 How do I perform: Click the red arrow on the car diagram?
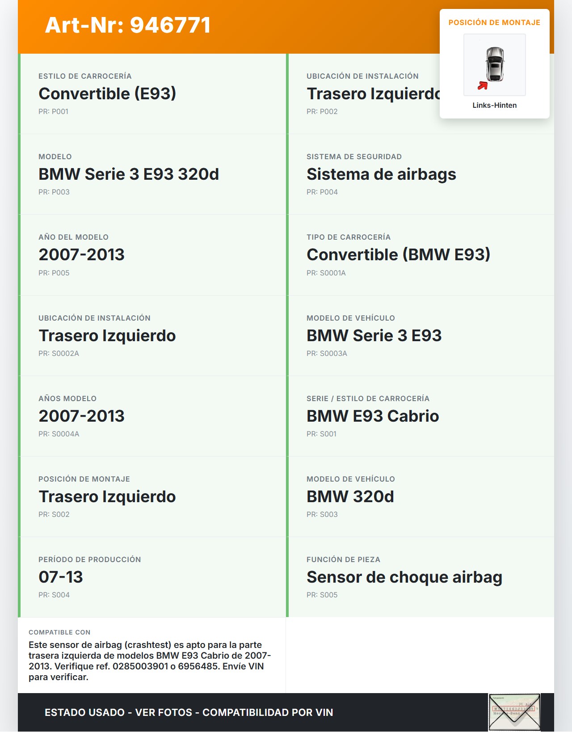coord(483,85)
